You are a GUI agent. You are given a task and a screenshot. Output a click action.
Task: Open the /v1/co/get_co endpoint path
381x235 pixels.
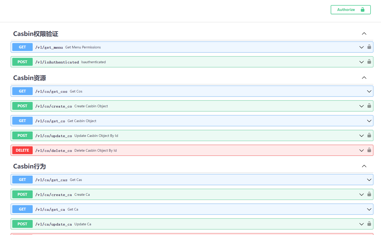50,121
